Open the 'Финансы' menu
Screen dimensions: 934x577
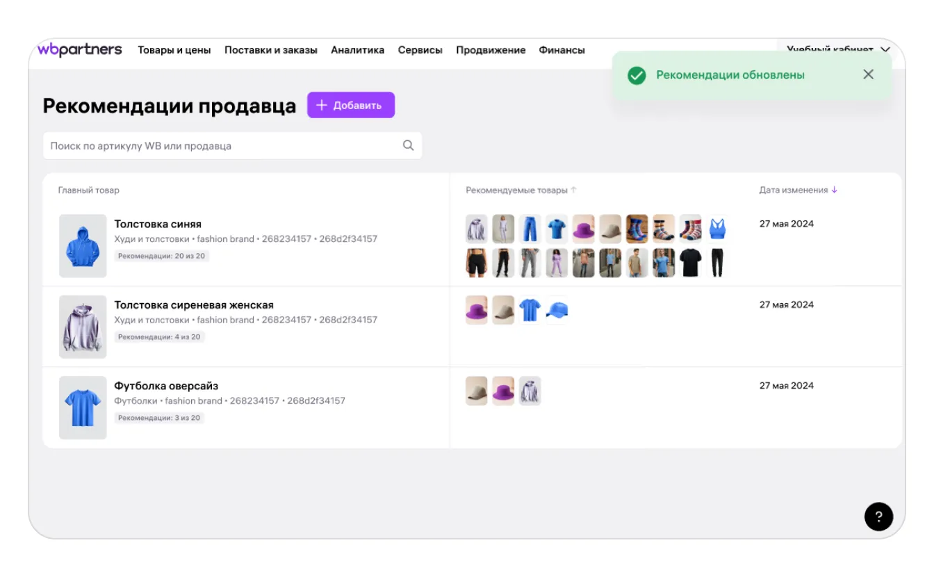(x=562, y=50)
